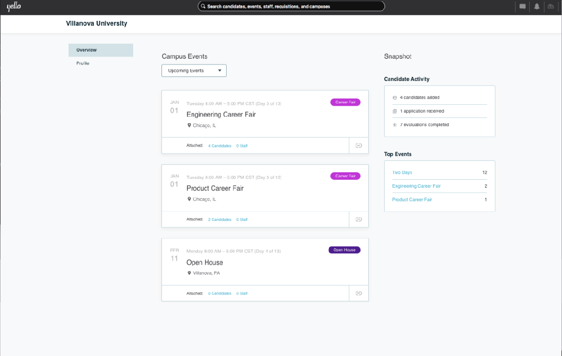This screenshot has width=562, height=356.
Task: Click the search magnifier icon
Action: [203, 6]
